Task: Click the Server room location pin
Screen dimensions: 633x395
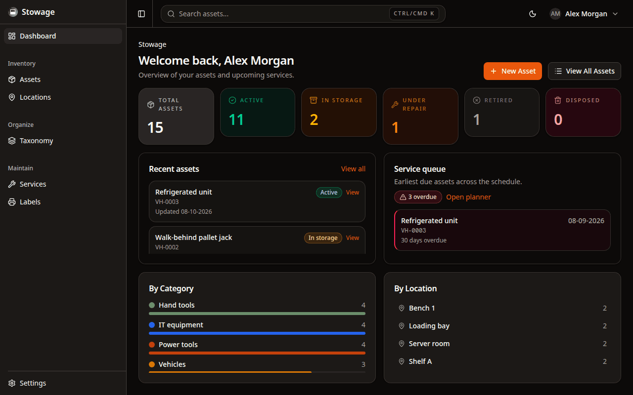Action: 402,344
